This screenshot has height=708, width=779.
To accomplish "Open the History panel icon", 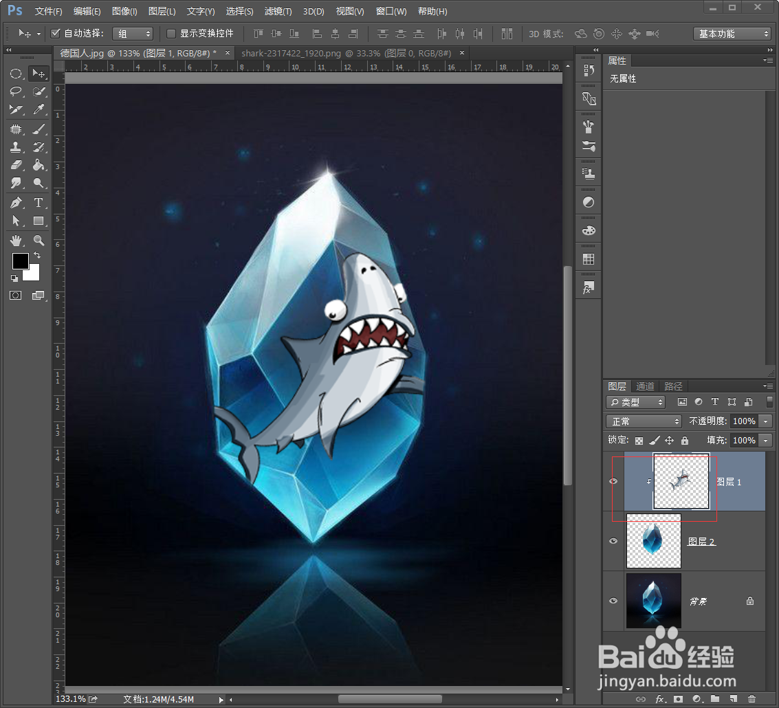I will tap(589, 71).
